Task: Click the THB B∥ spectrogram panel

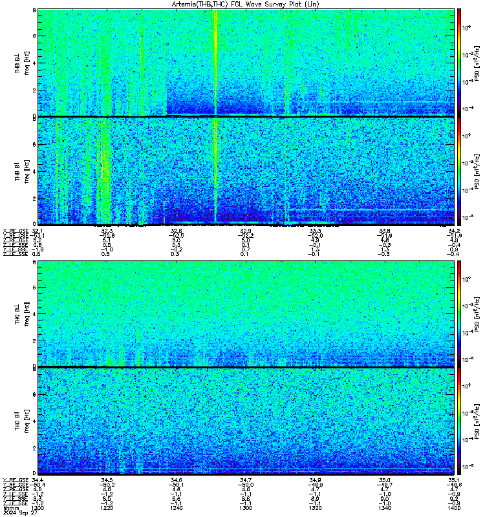Action: click(246, 171)
